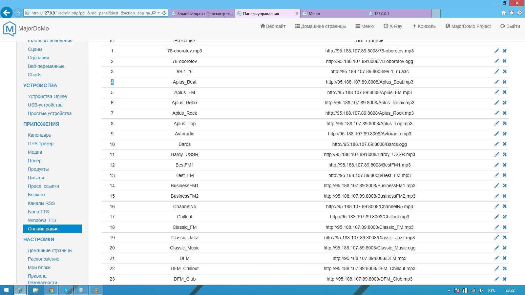Open Домашние страницы in the top navbar
Screen dimensions: 525x295
pyautogui.click(x=320, y=26)
